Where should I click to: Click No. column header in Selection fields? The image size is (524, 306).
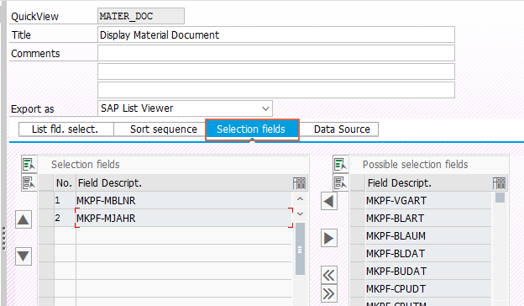pyautogui.click(x=65, y=183)
